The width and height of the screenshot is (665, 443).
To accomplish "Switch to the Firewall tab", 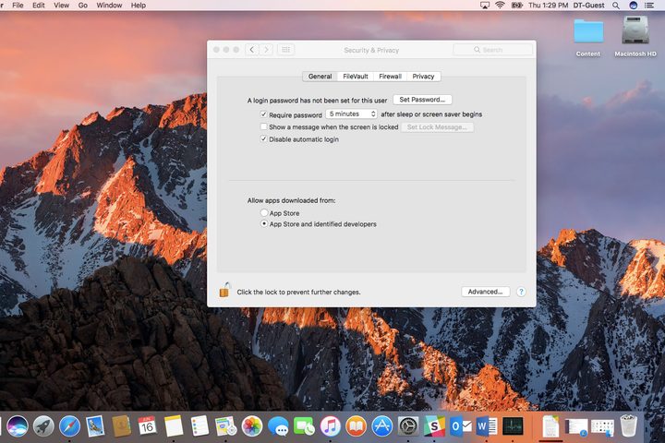I will [390, 77].
